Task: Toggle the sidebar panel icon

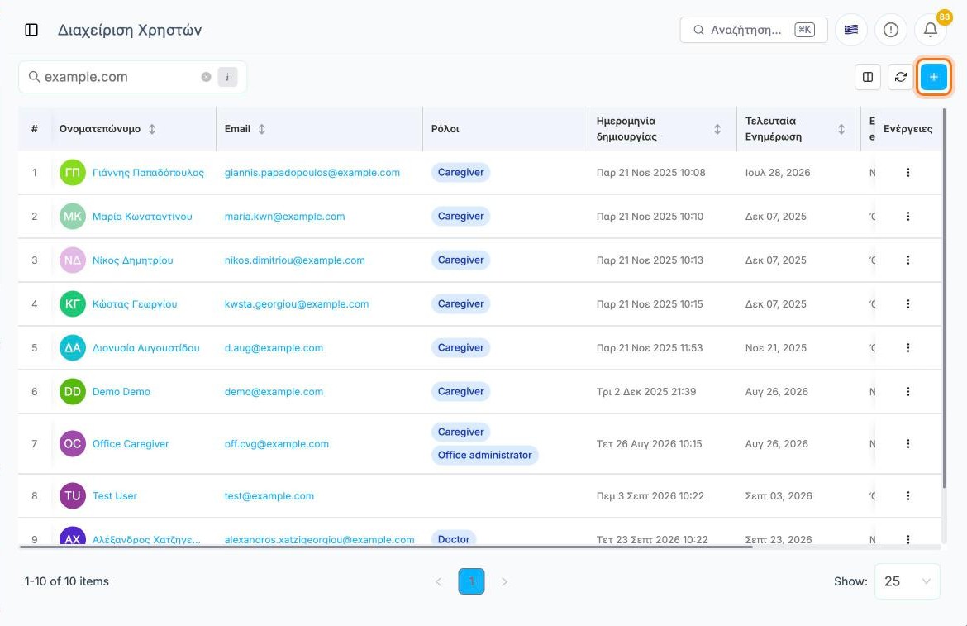Action: [31, 30]
